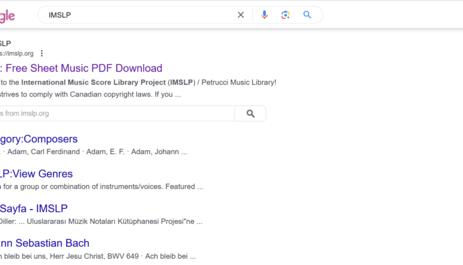
Task: Click the results from imslp.org search field
Action: pos(117,113)
